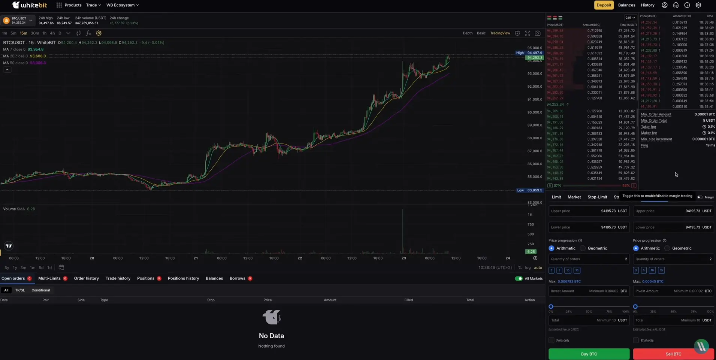Toggle the All Markets switch
The height and width of the screenshot is (360, 716).
click(x=519, y=279)
